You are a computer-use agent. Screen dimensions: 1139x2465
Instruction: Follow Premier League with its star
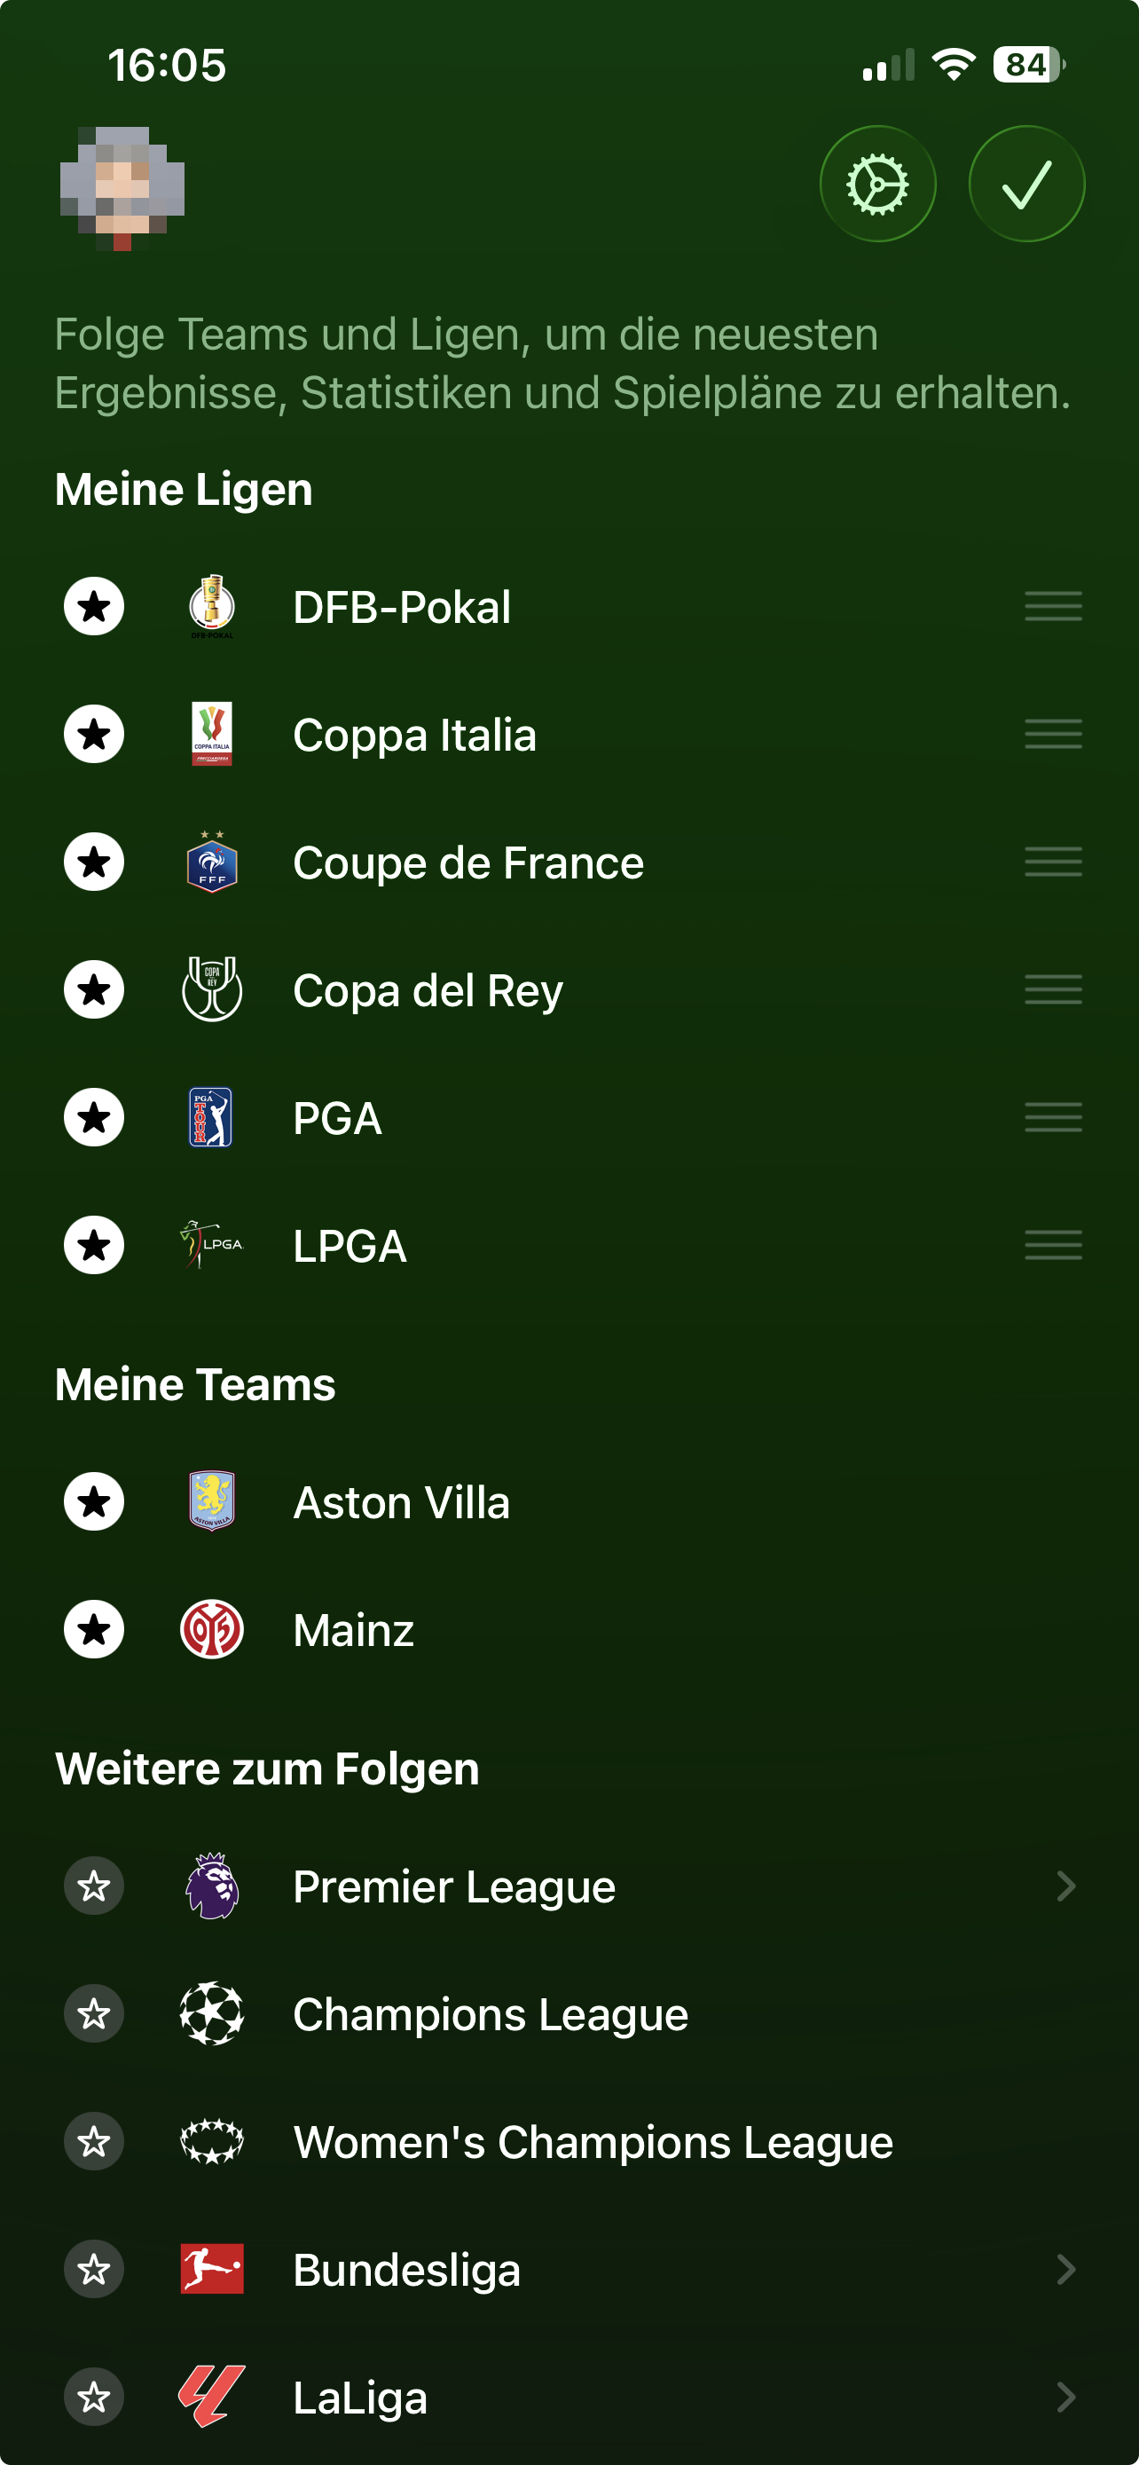[x=94, y=1886]
